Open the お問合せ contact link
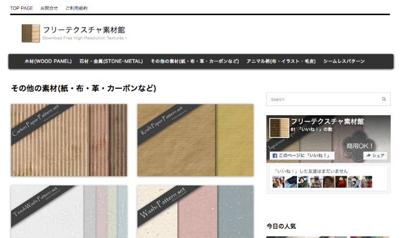 [49, 8]
